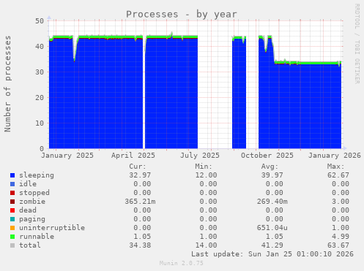This screenshot has width=364, height=271.
Task: Click the bright red dead swatch
Action: point(12,210)
